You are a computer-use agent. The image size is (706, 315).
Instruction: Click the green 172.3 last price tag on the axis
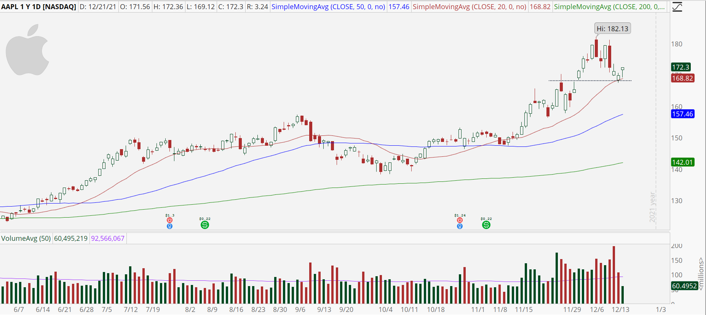click(680, 67)
